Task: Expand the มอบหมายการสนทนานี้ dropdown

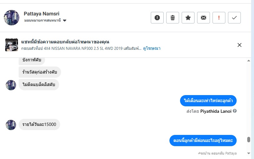Action: 65,21
